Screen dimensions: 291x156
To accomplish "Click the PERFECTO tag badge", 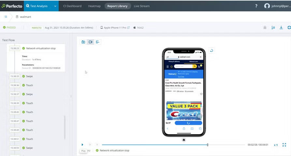I will coord(36,28).
